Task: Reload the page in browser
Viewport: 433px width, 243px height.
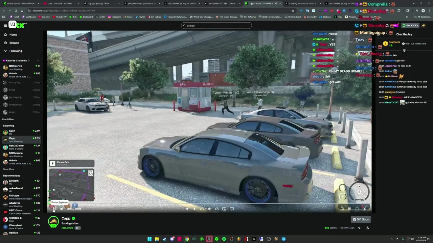Action: click(16, 10)
